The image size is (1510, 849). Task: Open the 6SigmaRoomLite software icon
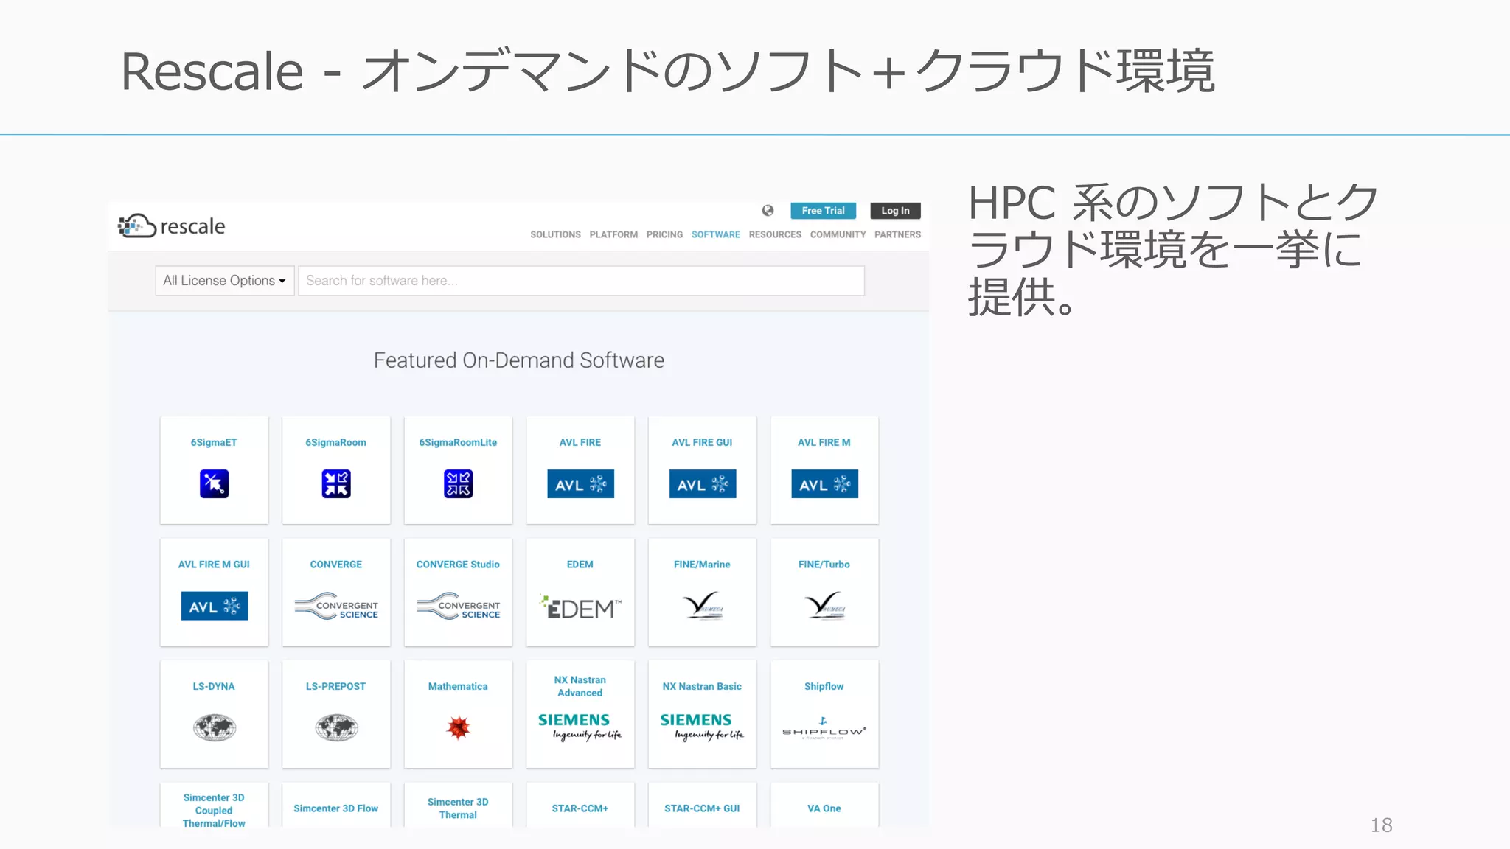coord(458,484)
